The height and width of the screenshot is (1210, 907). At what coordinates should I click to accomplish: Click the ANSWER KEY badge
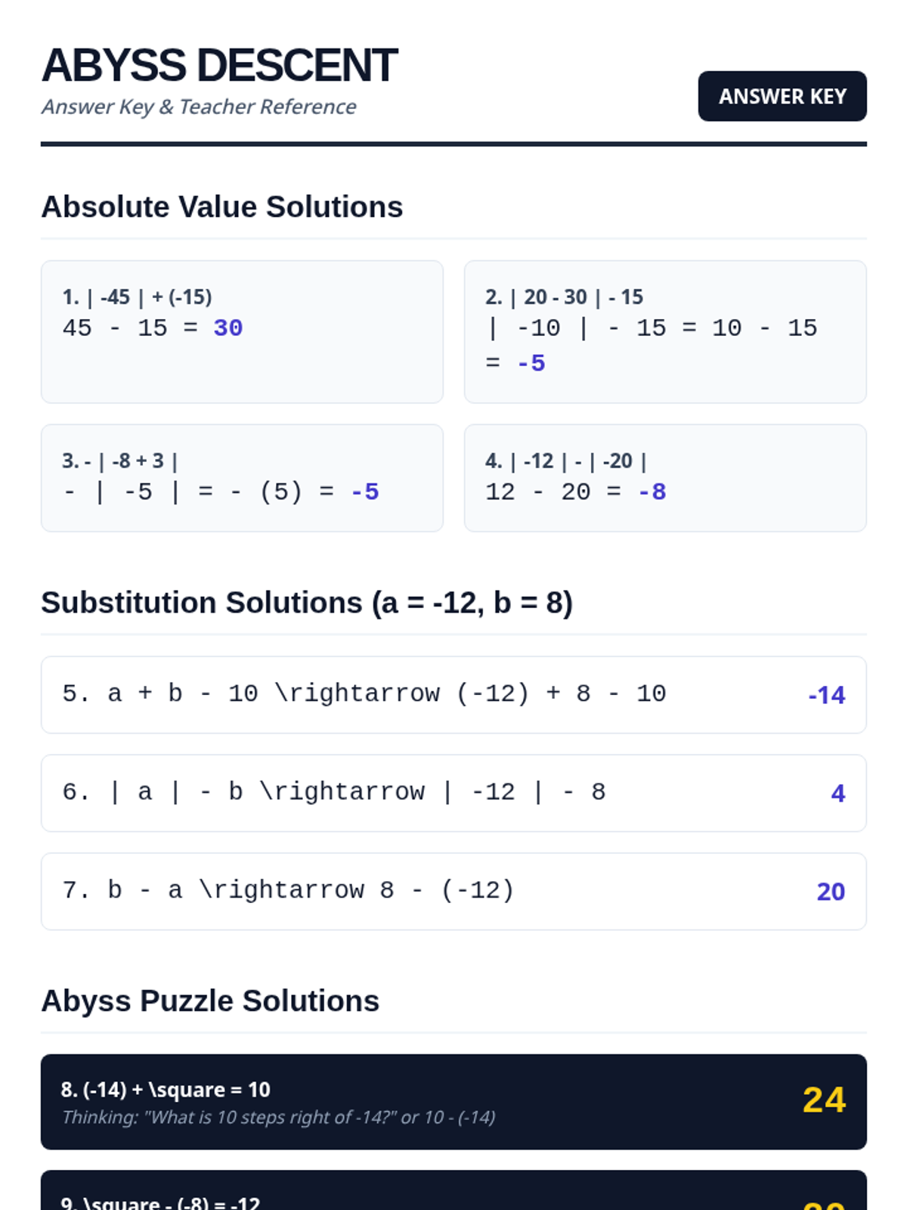tap(782, 96)
